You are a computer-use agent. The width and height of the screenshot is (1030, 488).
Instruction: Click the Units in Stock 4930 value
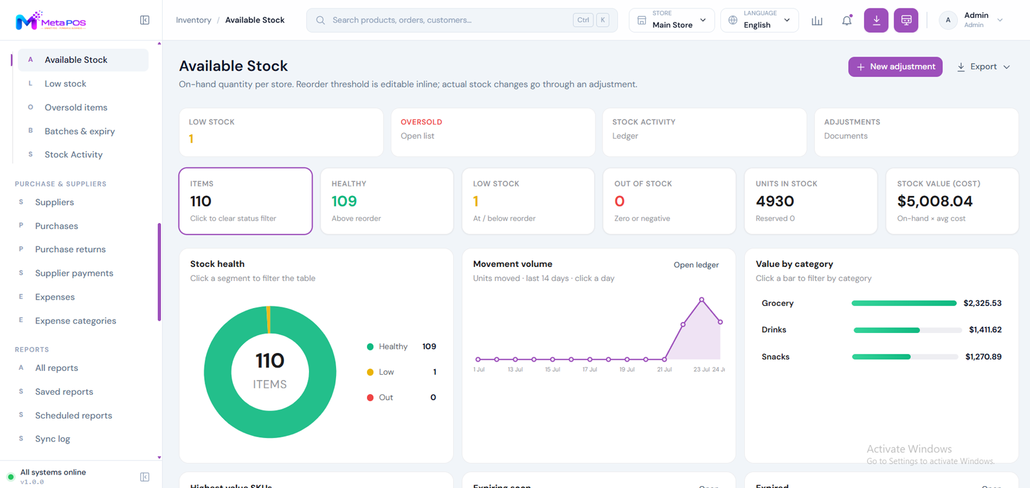point(775,201)
